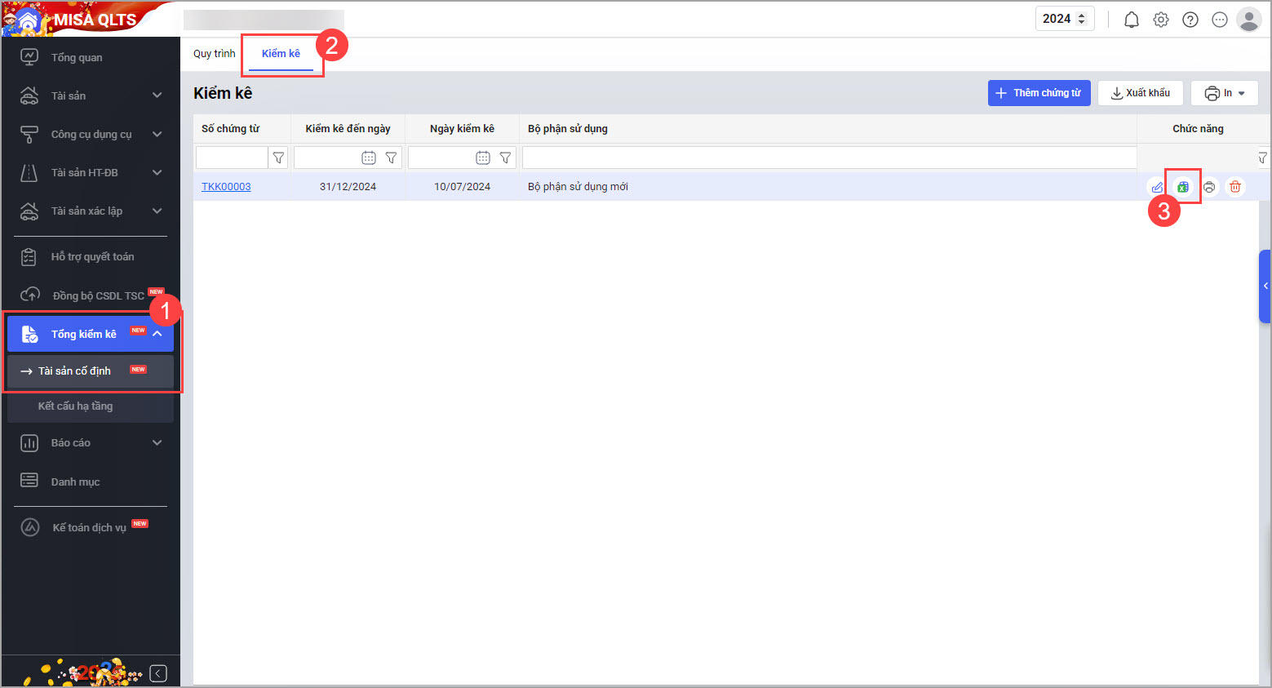
Task: Click the Xuất khẩu export button
Action: [x=1141, y=93]
